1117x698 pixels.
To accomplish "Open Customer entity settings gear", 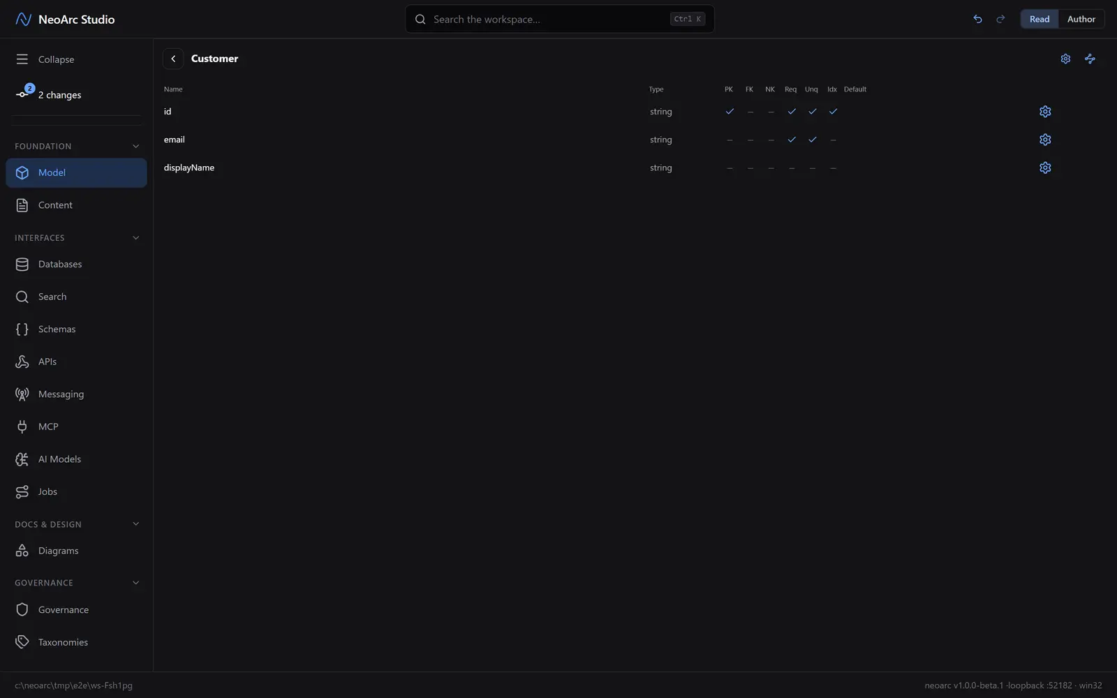I will pos(1065,59).
